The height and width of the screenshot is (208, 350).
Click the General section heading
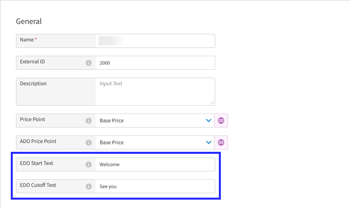29,22
